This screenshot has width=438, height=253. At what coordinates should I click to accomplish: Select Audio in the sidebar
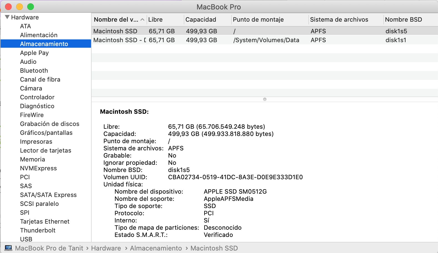point(28,62)
